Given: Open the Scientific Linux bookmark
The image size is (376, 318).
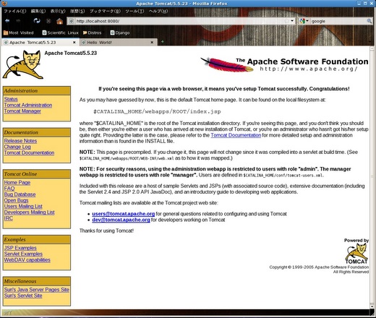Looking at the screenshot, I should point(60,33).
